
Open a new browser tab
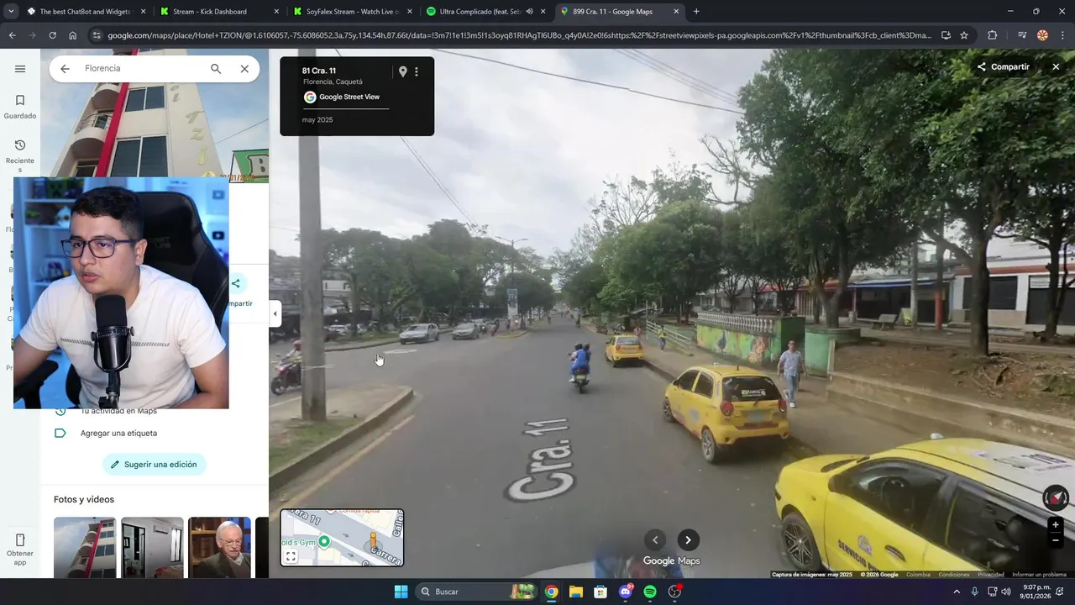(696, 12)
